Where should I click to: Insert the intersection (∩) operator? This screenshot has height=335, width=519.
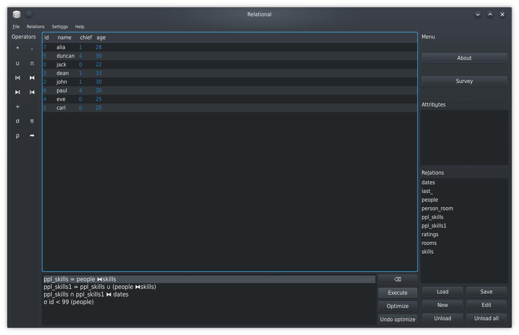[32, 63]
